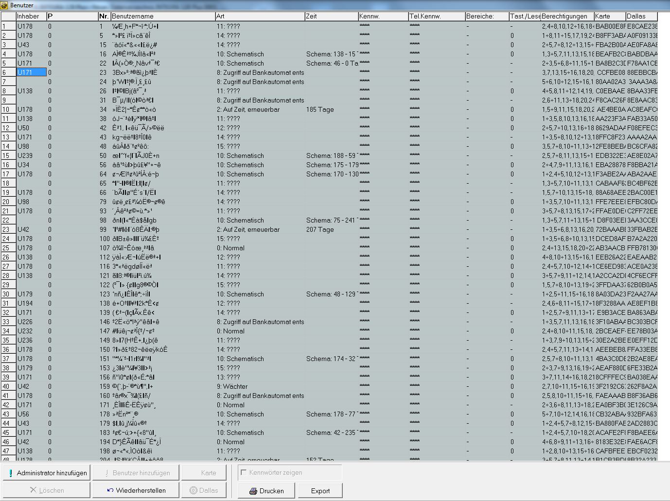This screenshot has height=501, width=670.
Task: Click the Export button
Action: point(320,491)
